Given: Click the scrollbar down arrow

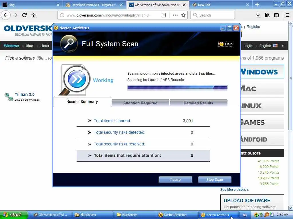Looking at the screenshot, I should click(291, 208).
